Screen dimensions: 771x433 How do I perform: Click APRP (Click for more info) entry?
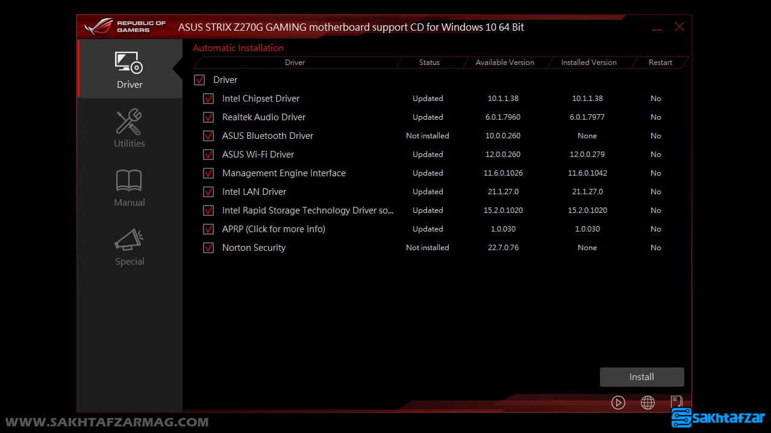tap(273, 229)
